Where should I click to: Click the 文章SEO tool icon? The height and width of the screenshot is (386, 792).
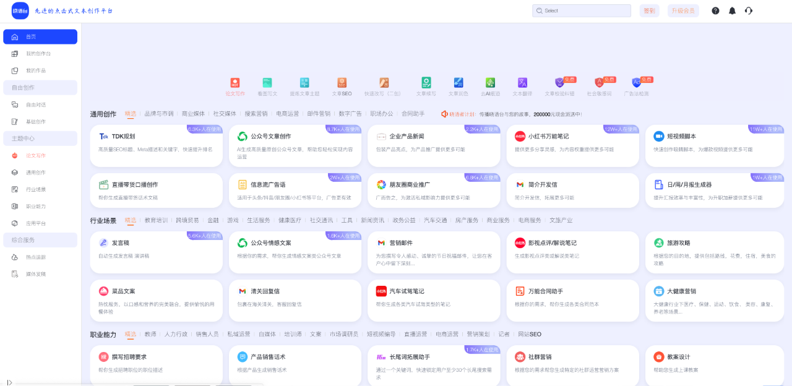(x=342, y=84)
